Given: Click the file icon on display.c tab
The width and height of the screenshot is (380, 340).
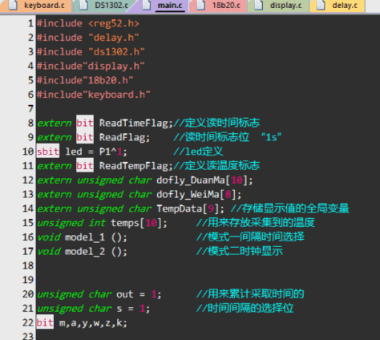Looking at the screenshot, I should pos(259,6).
